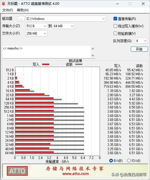Click the 3.25 GB/s write value
Screen dimensions: 150x180
[114, 149]
